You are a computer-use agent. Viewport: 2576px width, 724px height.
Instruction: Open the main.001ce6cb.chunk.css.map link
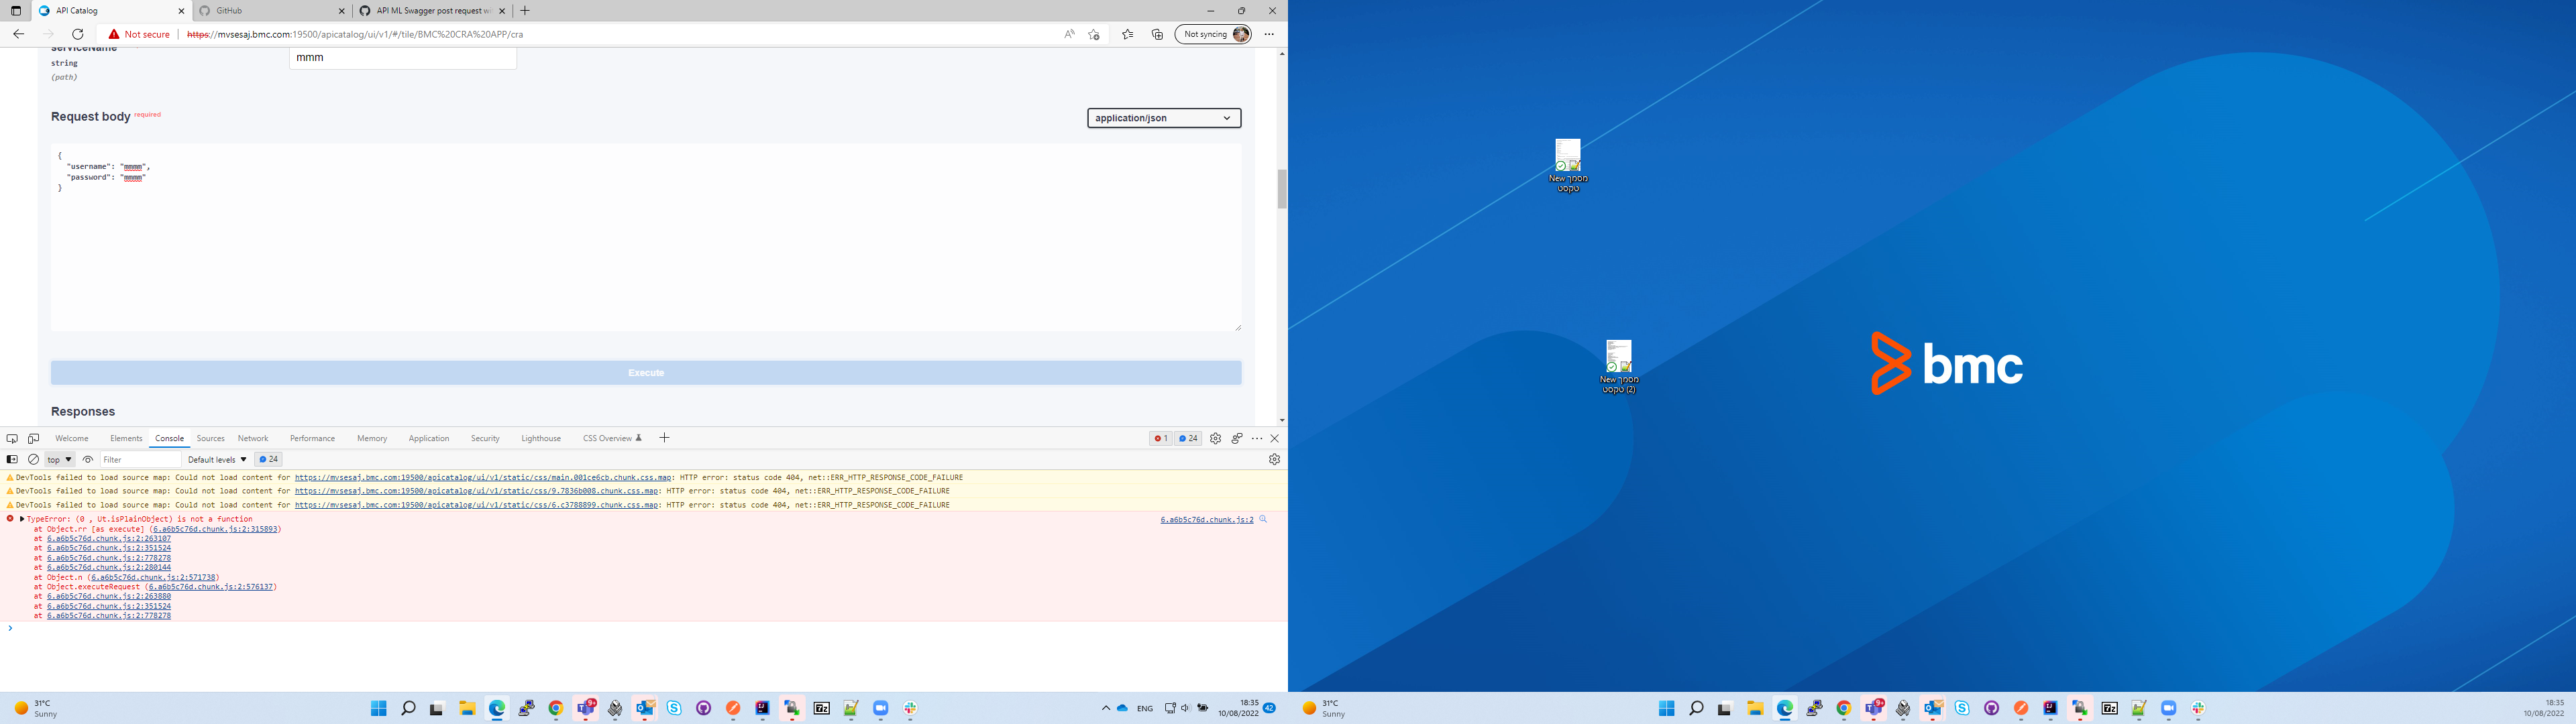click(483, 477)
